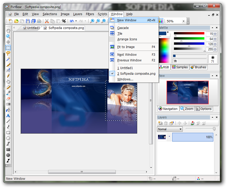Open Windows... dialog entry
This screenshot has height=188, width=227.
[134, 79]
